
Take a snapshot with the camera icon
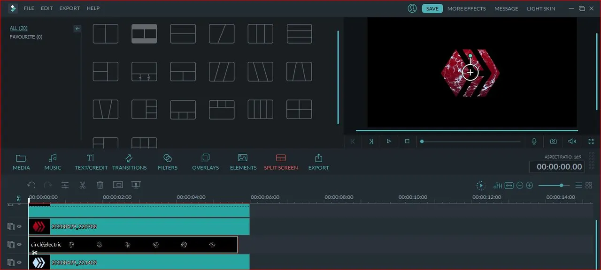(554, 141)
